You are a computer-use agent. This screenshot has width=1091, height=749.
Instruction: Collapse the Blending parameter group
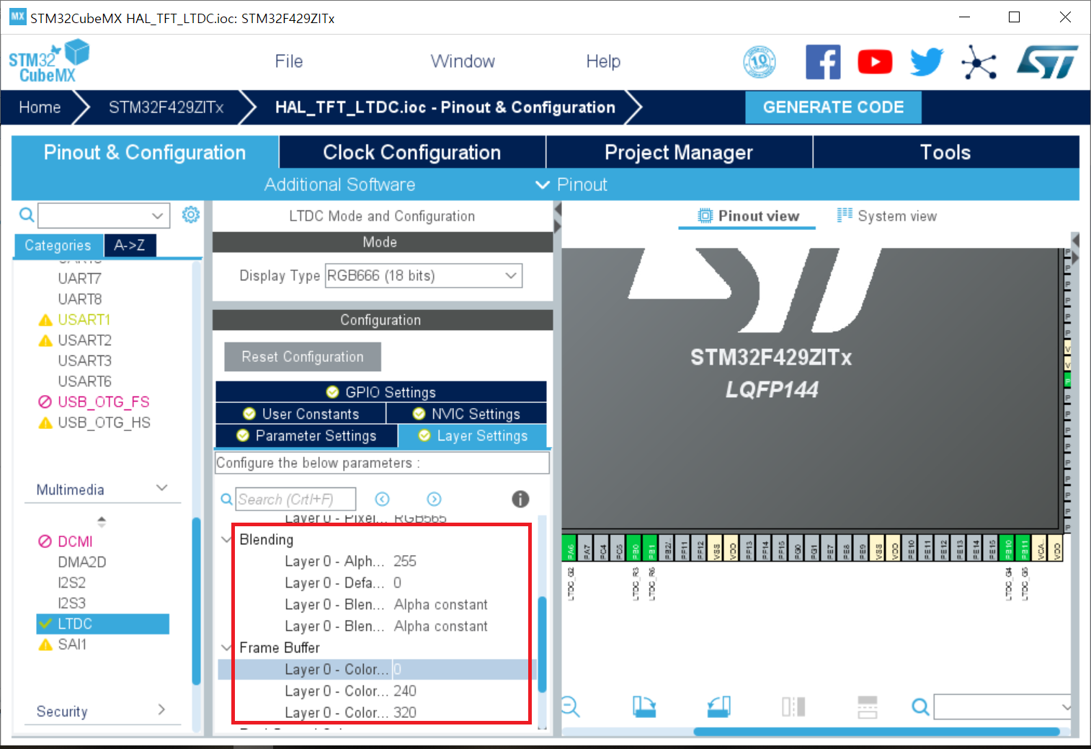(x=226, y=539)
